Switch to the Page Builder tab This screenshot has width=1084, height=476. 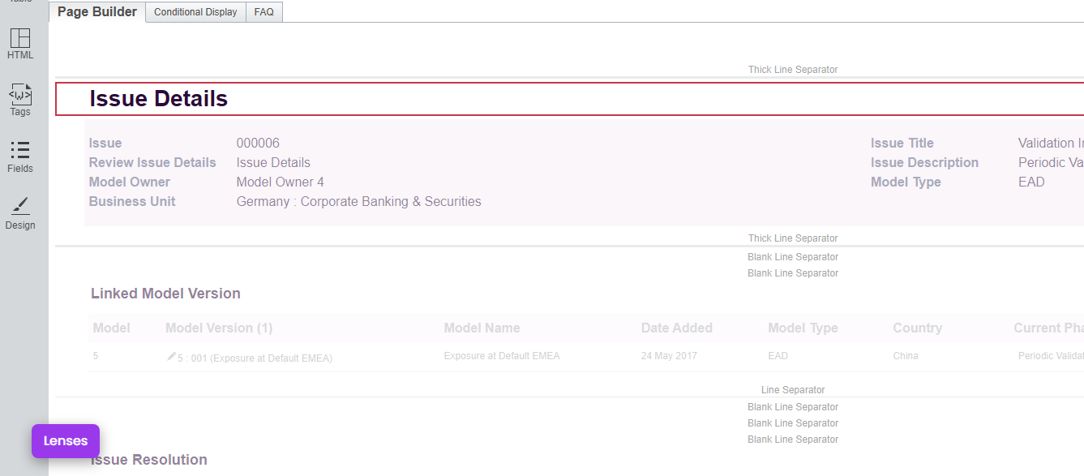tap(97, 12)
